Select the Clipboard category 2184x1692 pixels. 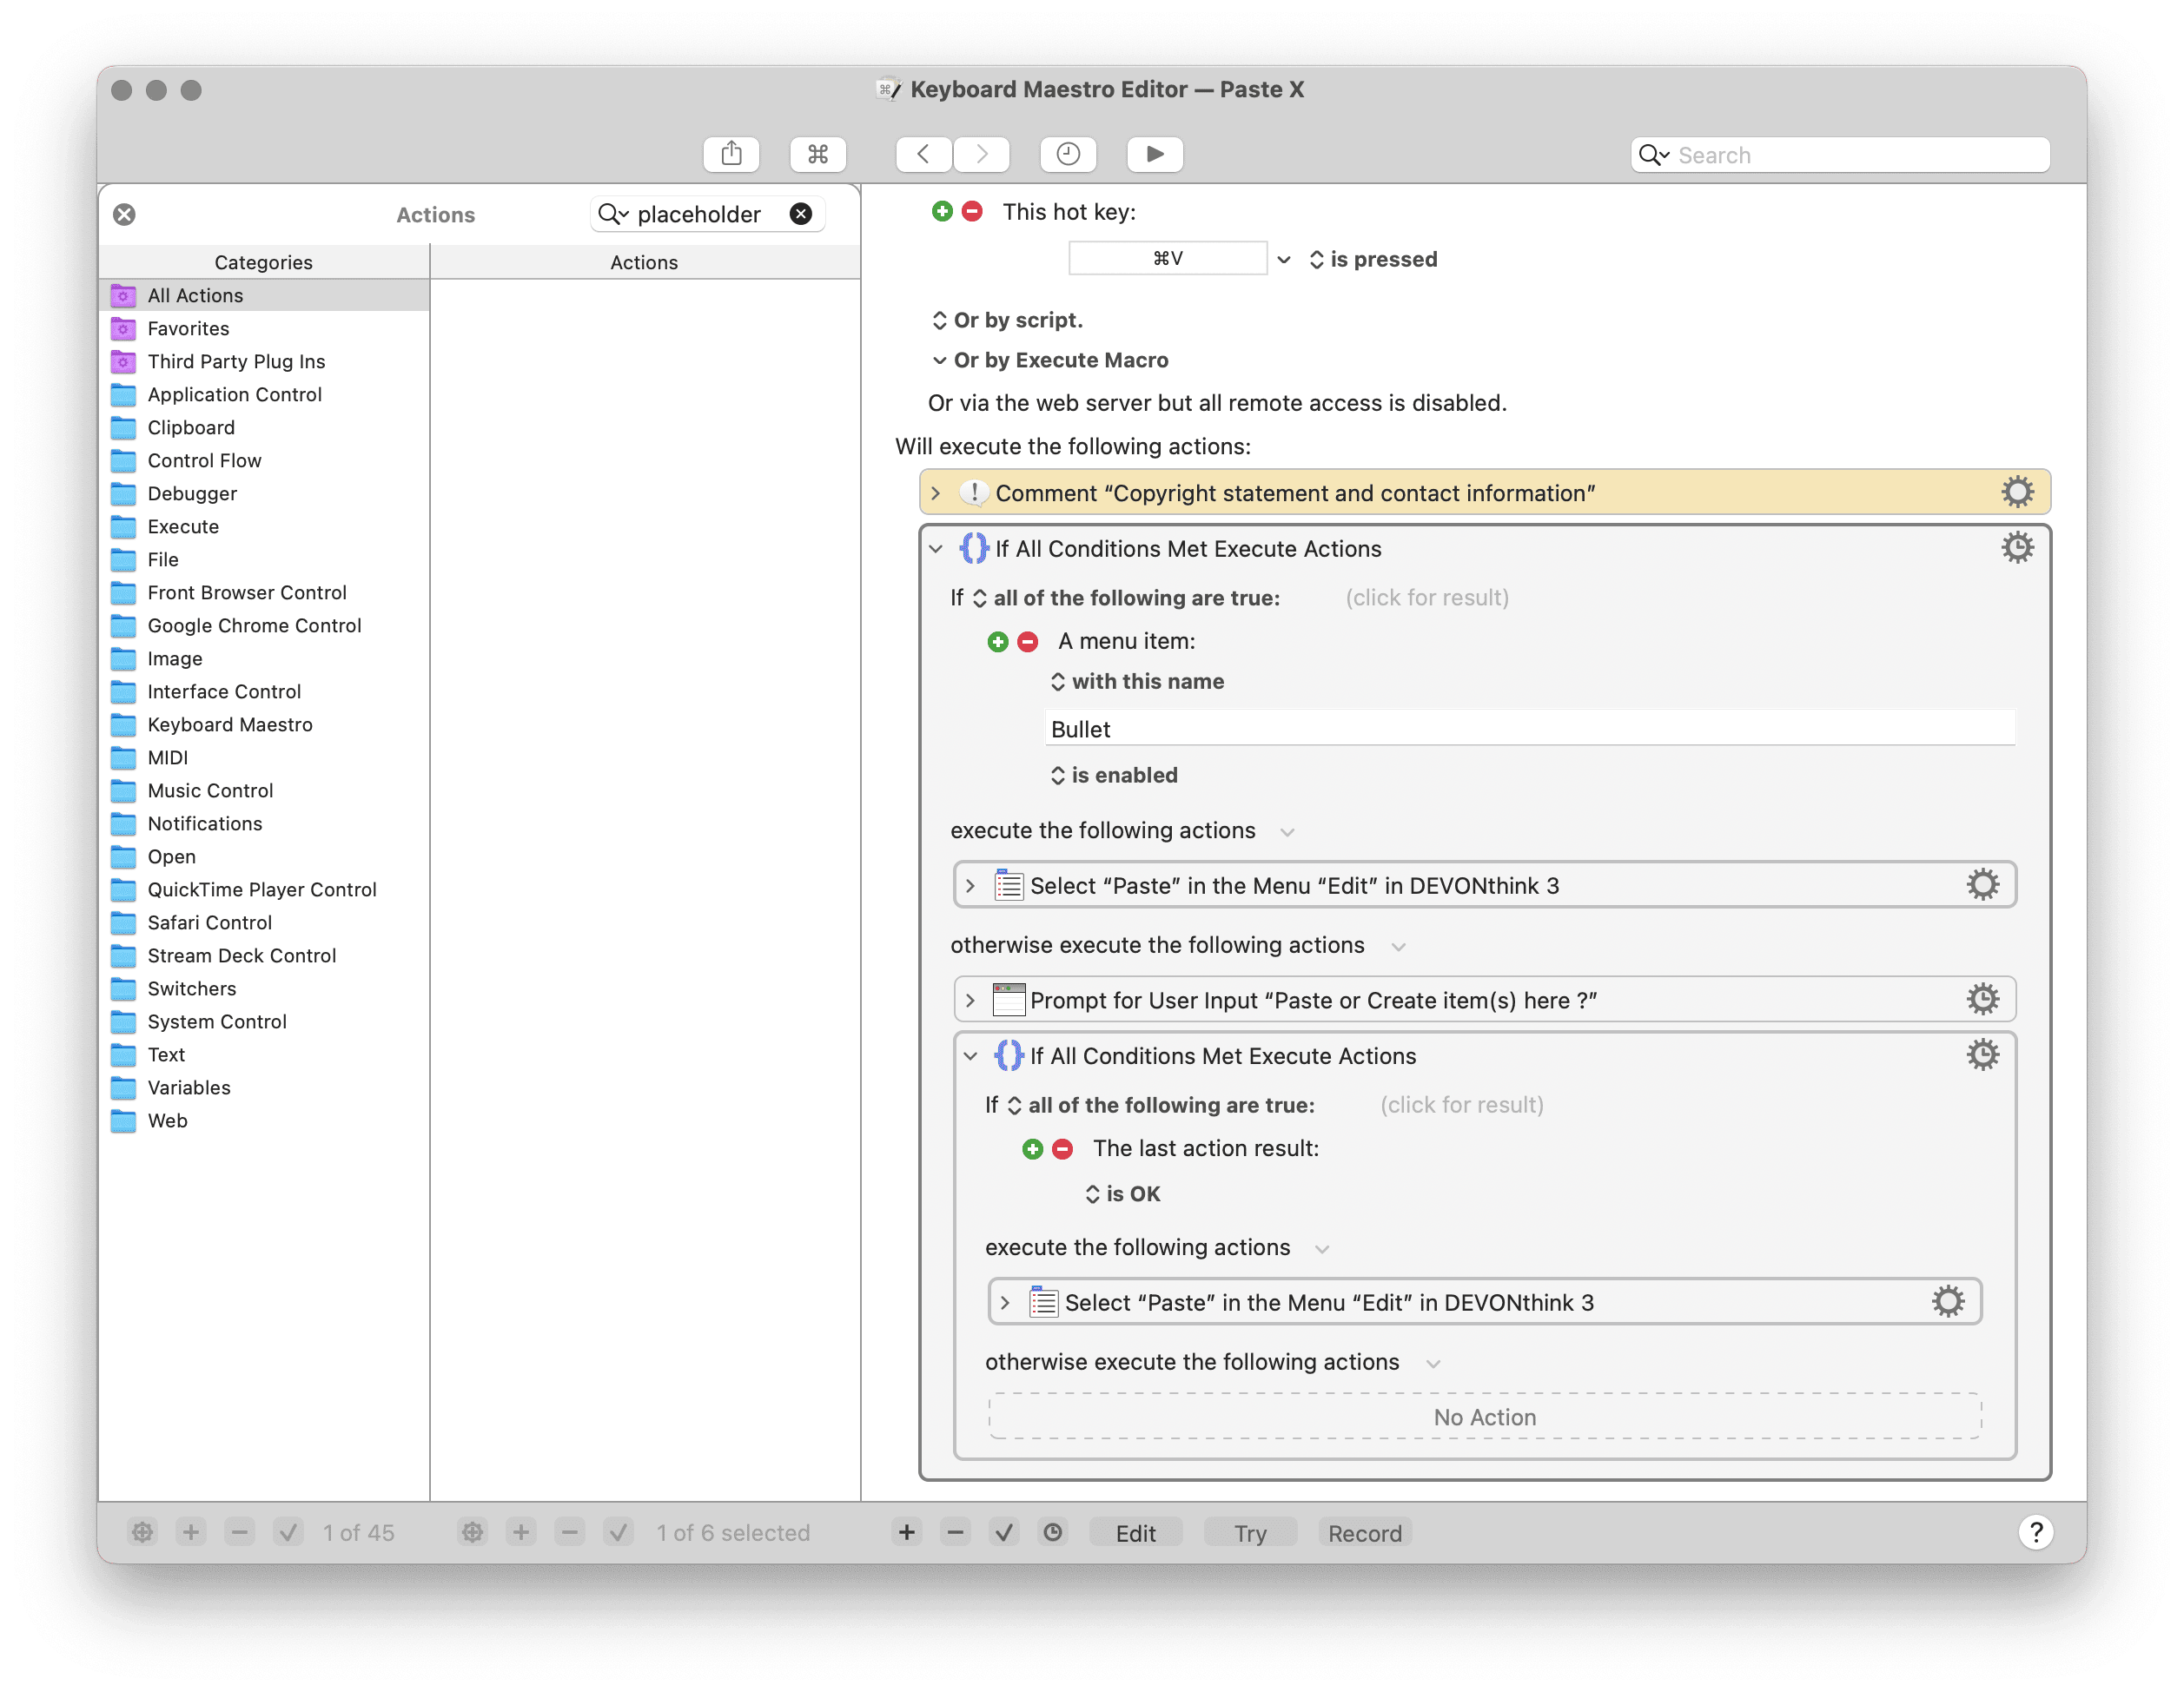(x=191, y=427)
